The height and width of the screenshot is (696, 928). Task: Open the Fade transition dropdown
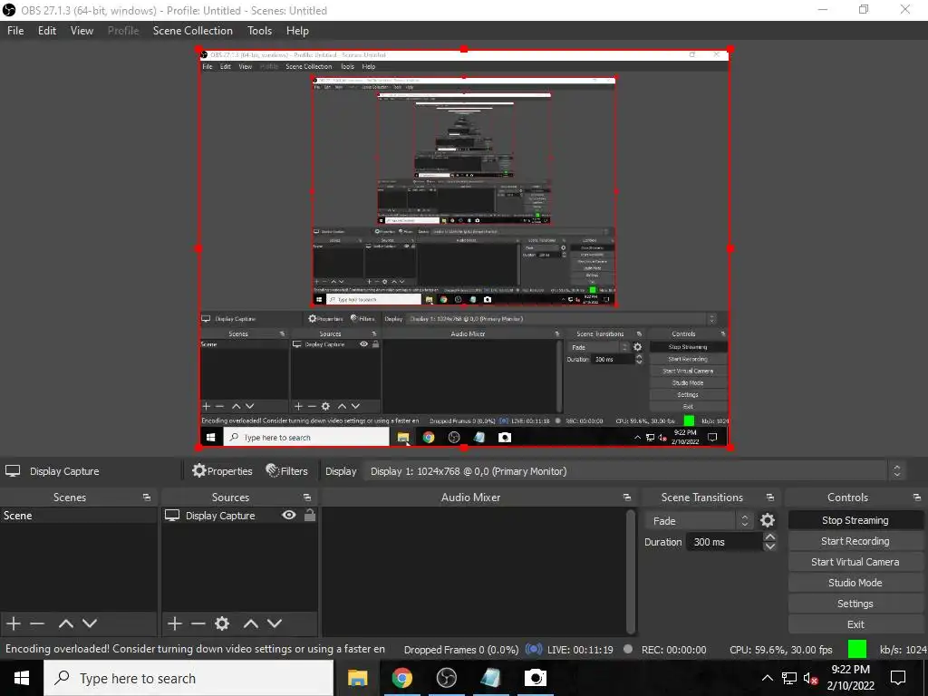(699, 521)
